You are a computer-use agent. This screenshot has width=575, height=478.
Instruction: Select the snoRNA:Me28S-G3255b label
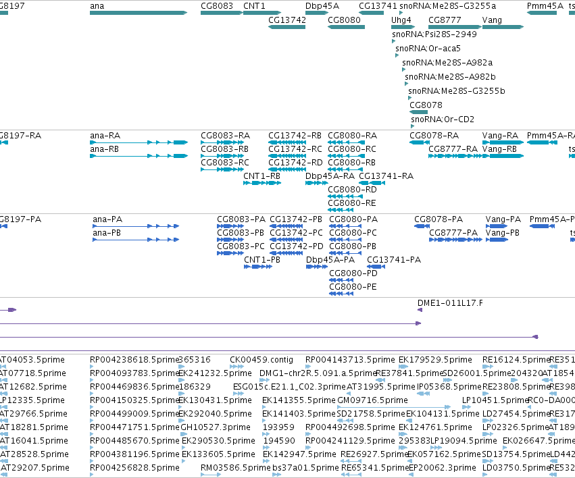(x=457, y=91)
